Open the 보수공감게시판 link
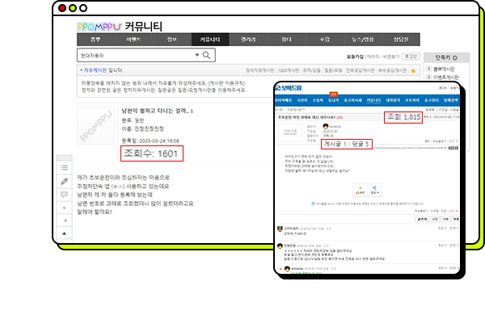Screen dimensions: 485x315 tap(392, 70)
